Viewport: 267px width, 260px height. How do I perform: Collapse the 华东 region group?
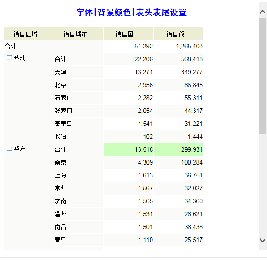tap(9, 148)
